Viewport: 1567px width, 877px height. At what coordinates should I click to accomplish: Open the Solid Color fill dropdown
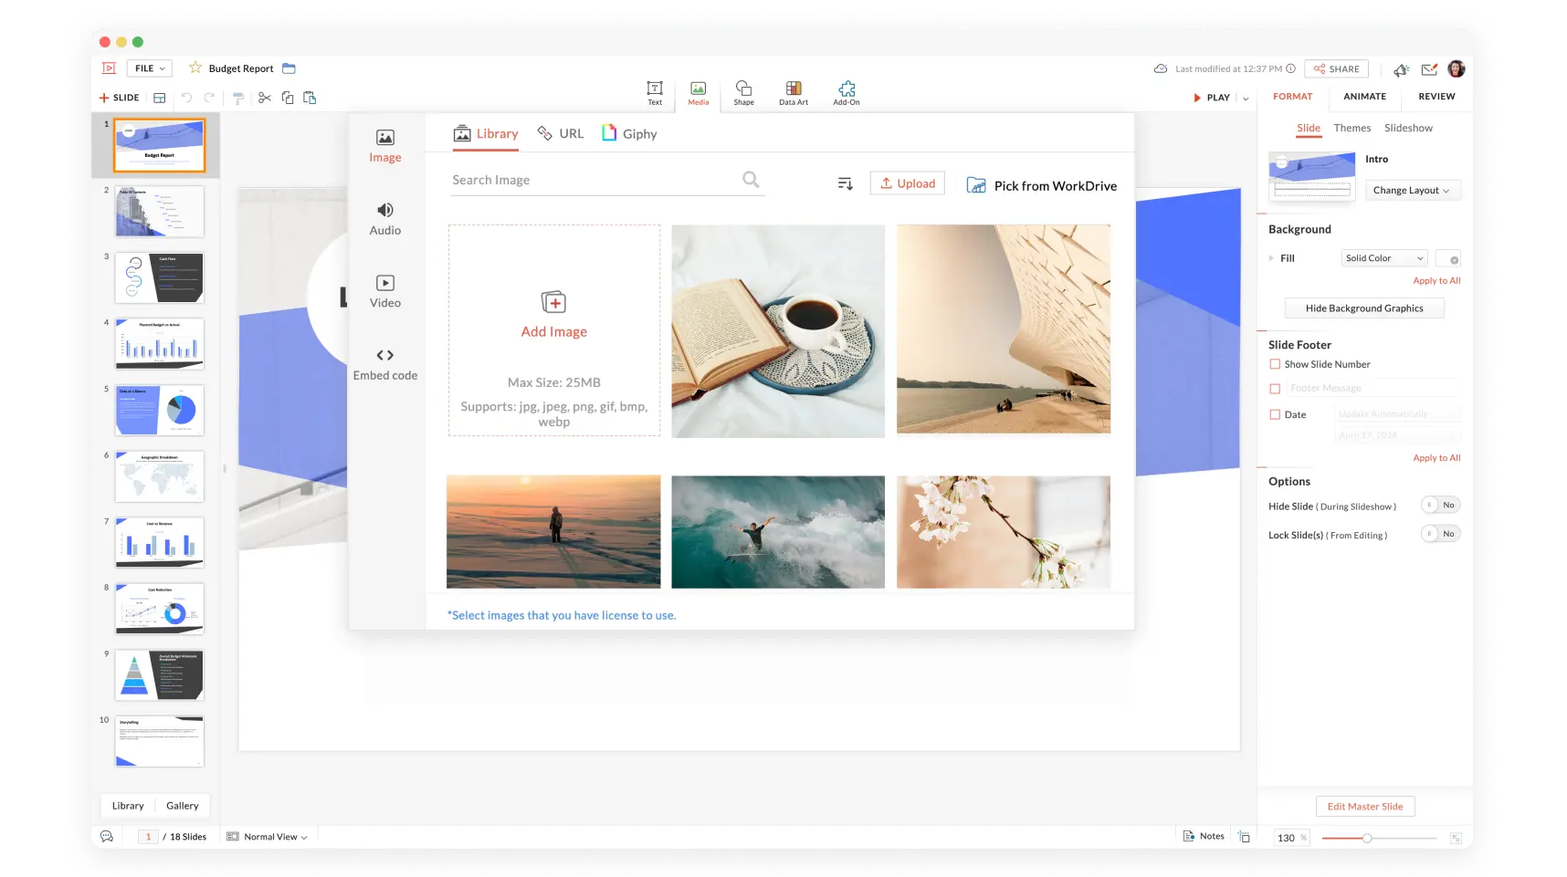[x=1384, y=258]
